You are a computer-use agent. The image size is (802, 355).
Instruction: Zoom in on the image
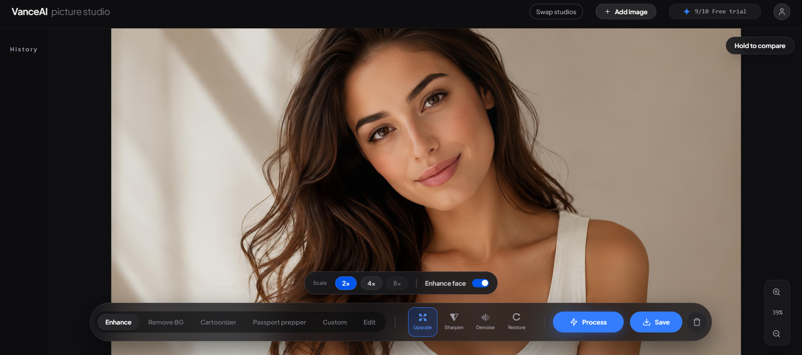[x=776, y=292]
